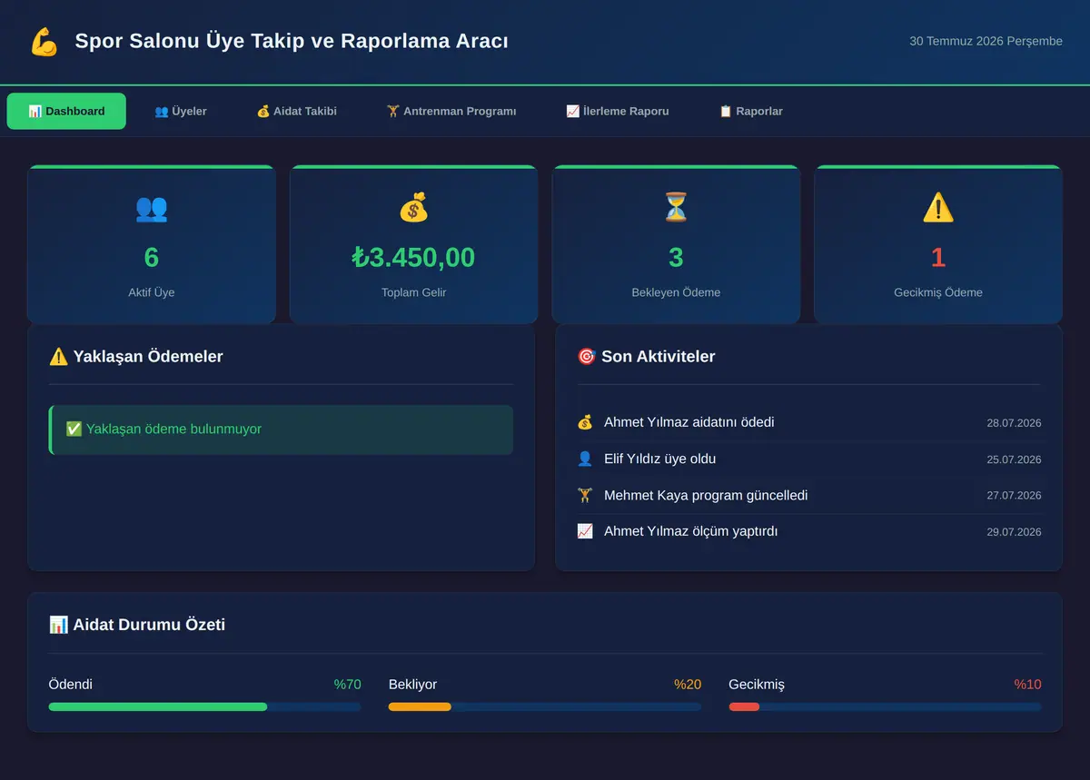Image resolution: width=1090 pixels, height=780 pixels.
Task: Click the orange Bekliyor progress bar
Action: pyautogui.click(x=420, y=706)
